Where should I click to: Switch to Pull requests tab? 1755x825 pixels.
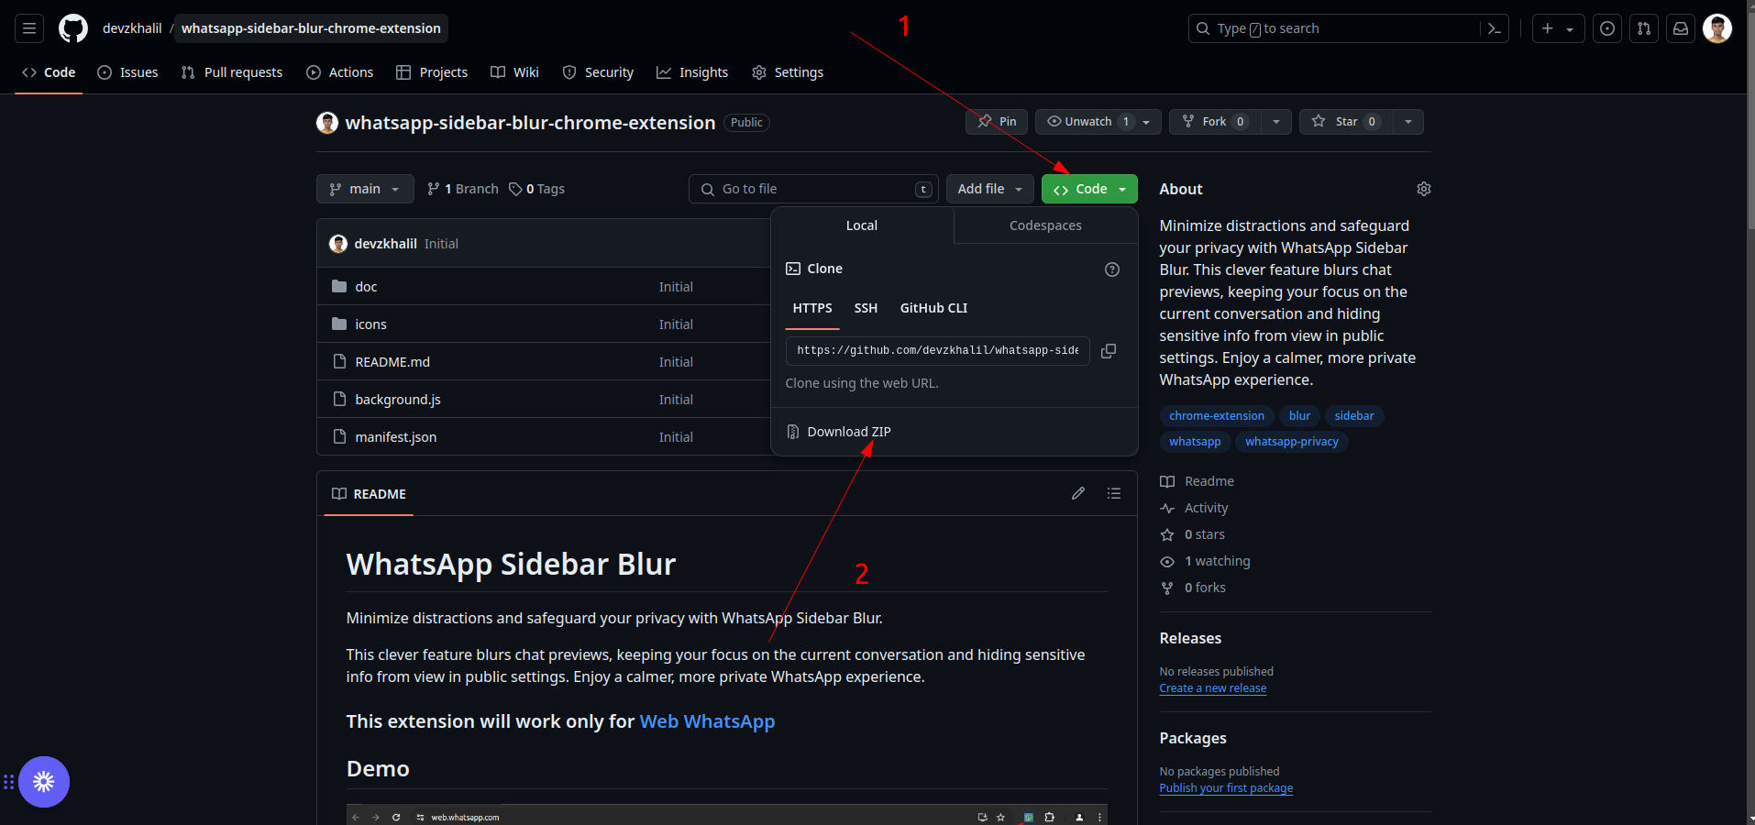232,72
